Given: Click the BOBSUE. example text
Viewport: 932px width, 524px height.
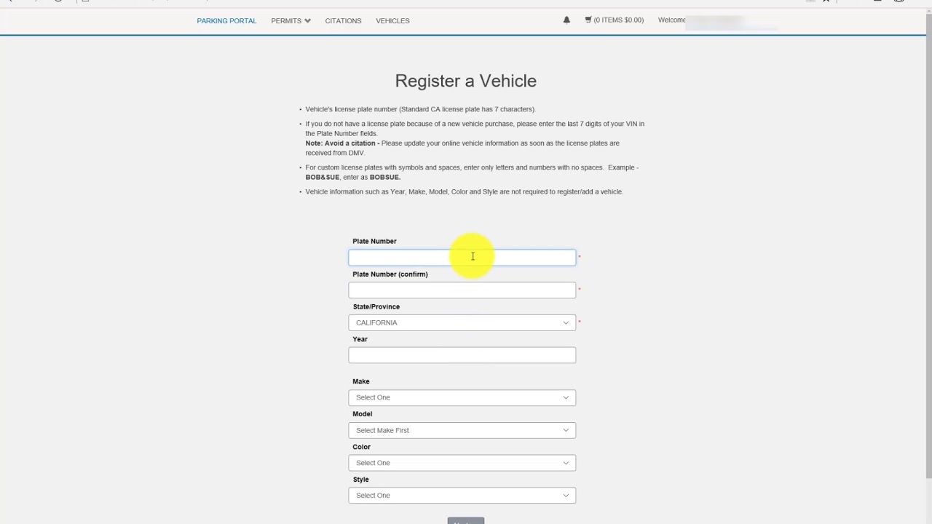Looking at the screenshot, I should click(384, 178).
